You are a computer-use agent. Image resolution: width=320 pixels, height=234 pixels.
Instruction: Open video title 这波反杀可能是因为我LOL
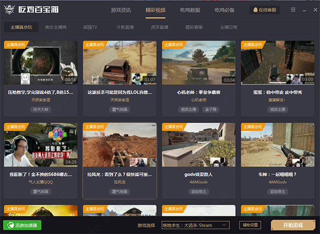tap(119, 92)
